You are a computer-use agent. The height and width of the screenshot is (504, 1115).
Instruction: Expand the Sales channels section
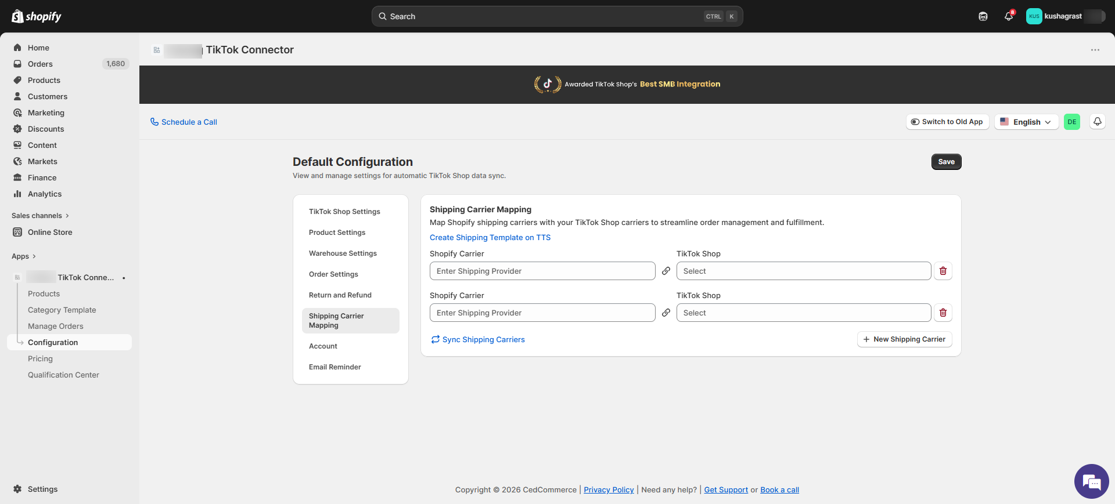40,216
